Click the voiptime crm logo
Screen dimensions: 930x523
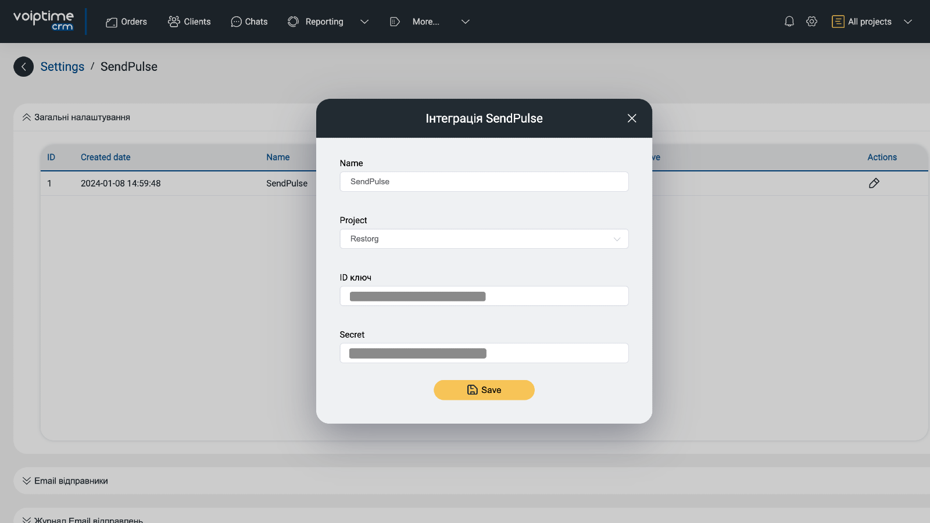click(x=44, y=20)
